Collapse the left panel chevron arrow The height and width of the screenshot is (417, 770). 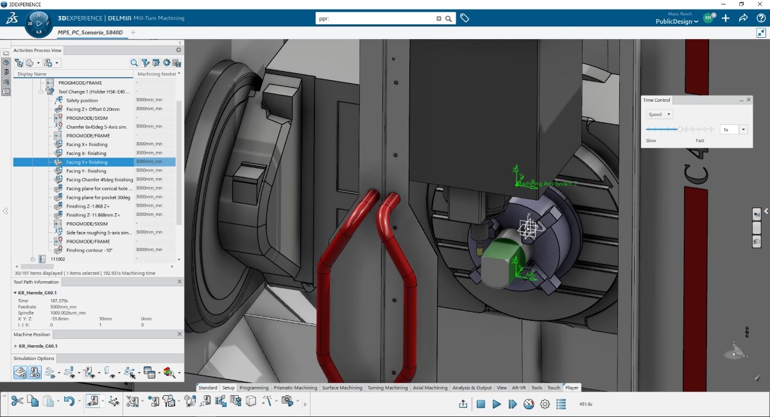(x=5, y=211)
